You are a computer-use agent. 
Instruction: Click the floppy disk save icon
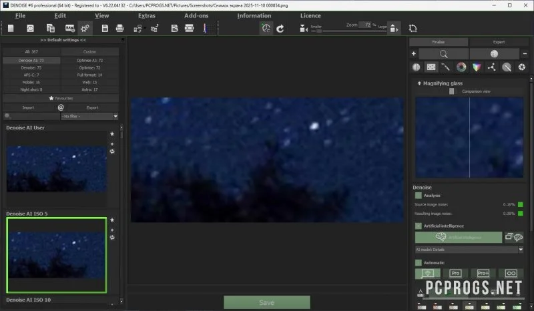(x=105, y=28)
